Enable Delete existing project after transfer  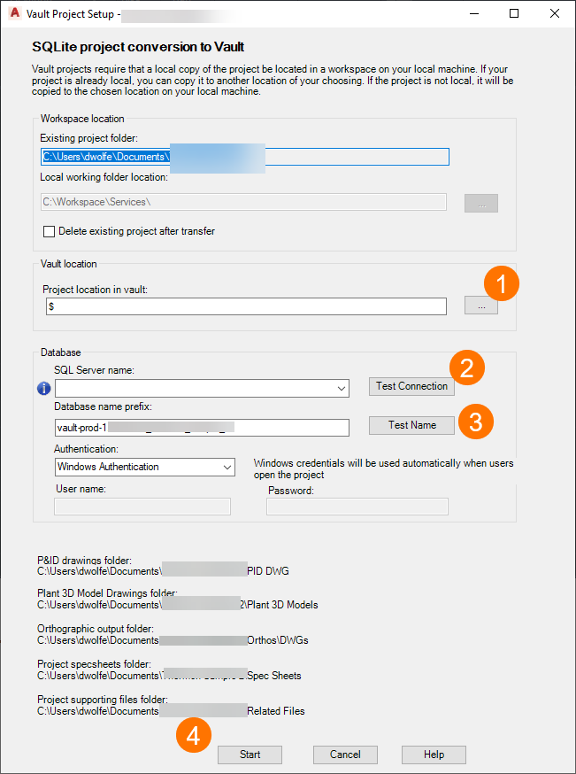pos(50,231)
